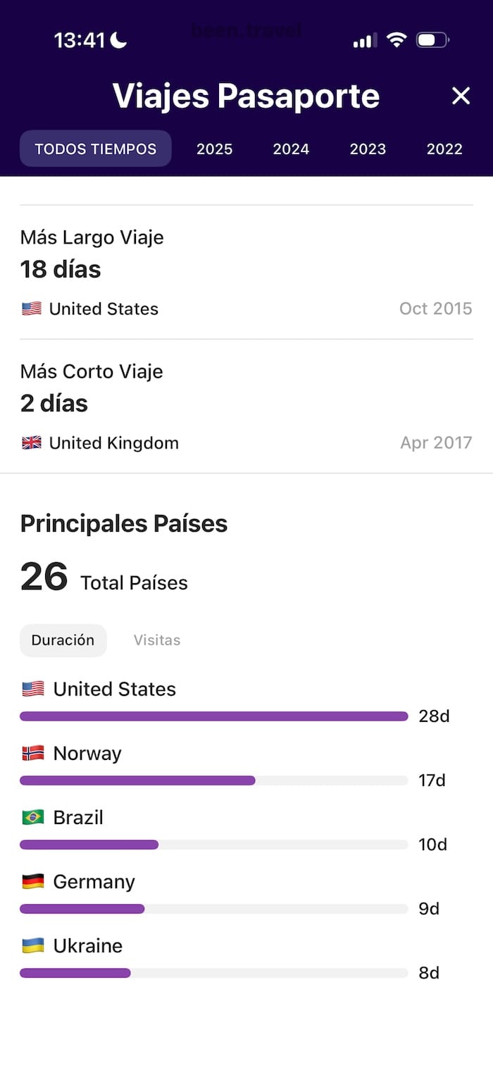493x1072 pixels.
Task: Click the United States 28d progress bar
Action: point(213,716)
